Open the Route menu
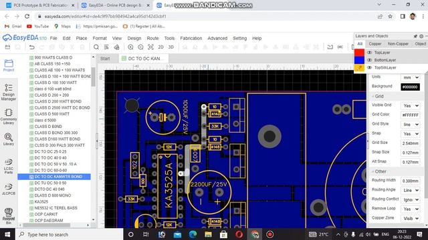The height and width of the screenshot is (240, 428). coord(152,39)
